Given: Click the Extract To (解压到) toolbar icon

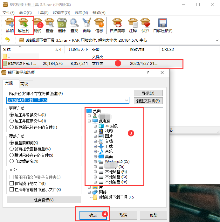Looking at the screenshot, I should click(24, 23).
